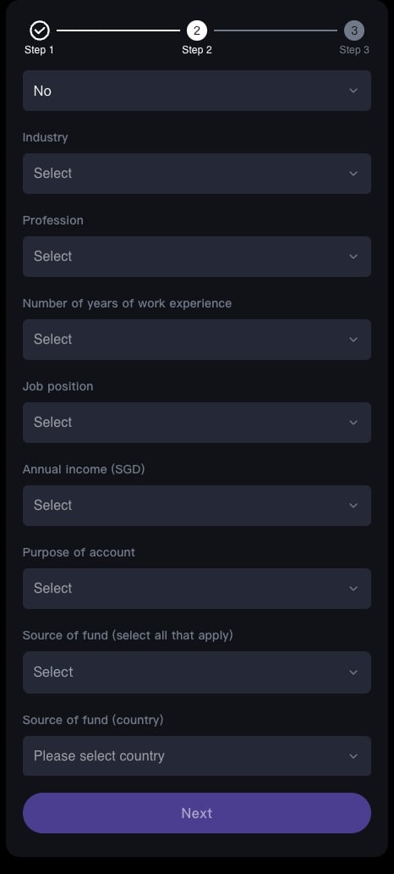
Task: Select the Step 2 circle indicator
Action: click(197, 30)
